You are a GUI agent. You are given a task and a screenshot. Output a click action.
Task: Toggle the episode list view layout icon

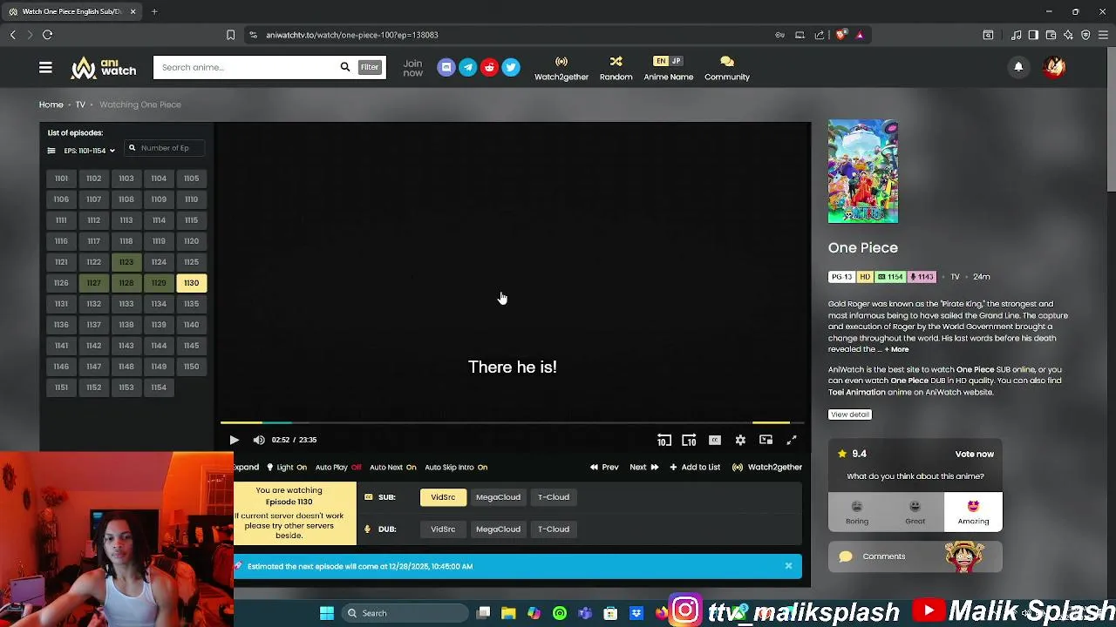[x=51, y=151]
